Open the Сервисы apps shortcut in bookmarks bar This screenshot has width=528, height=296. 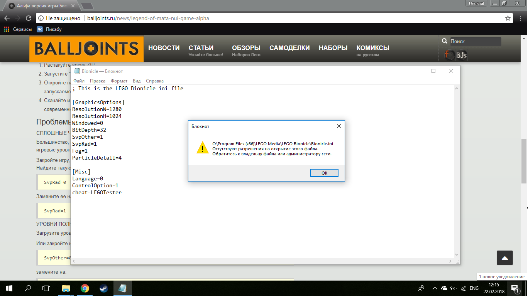click(x=18, y=29)
